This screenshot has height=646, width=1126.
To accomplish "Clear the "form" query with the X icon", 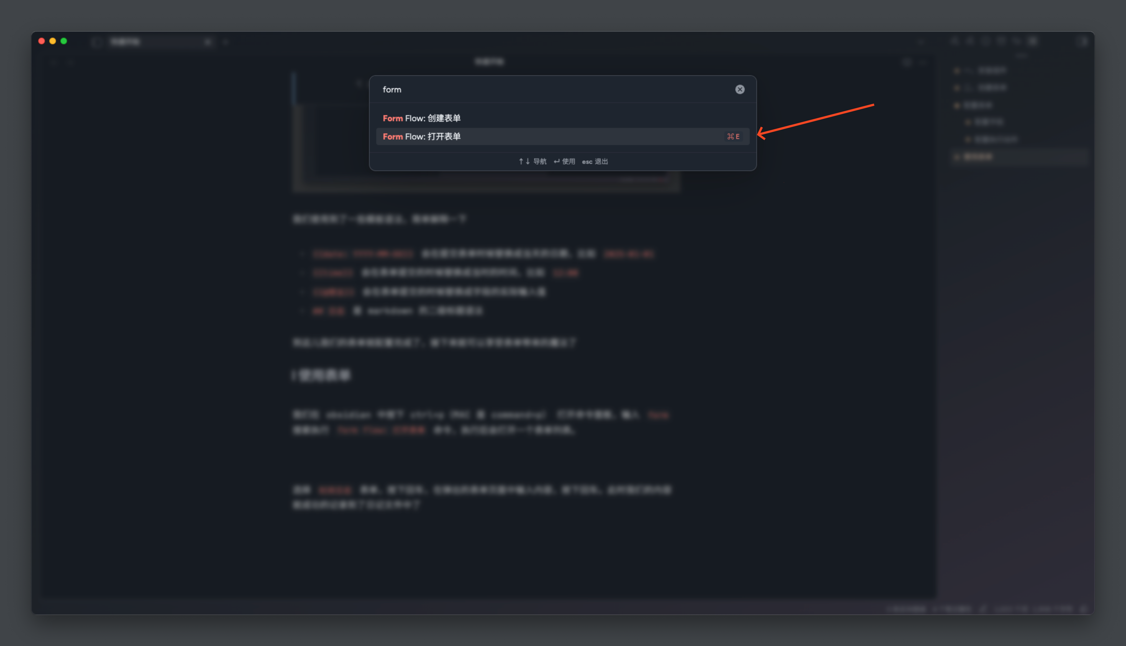I will click(x=739, y=90).
